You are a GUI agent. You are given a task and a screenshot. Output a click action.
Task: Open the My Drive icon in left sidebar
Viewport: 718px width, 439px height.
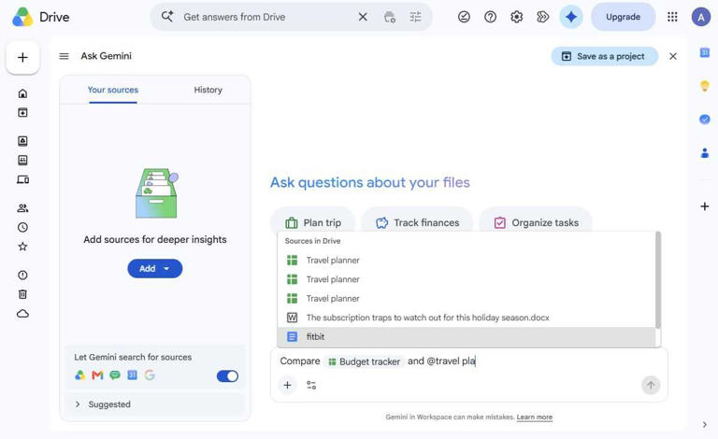(x=22, y=141)
